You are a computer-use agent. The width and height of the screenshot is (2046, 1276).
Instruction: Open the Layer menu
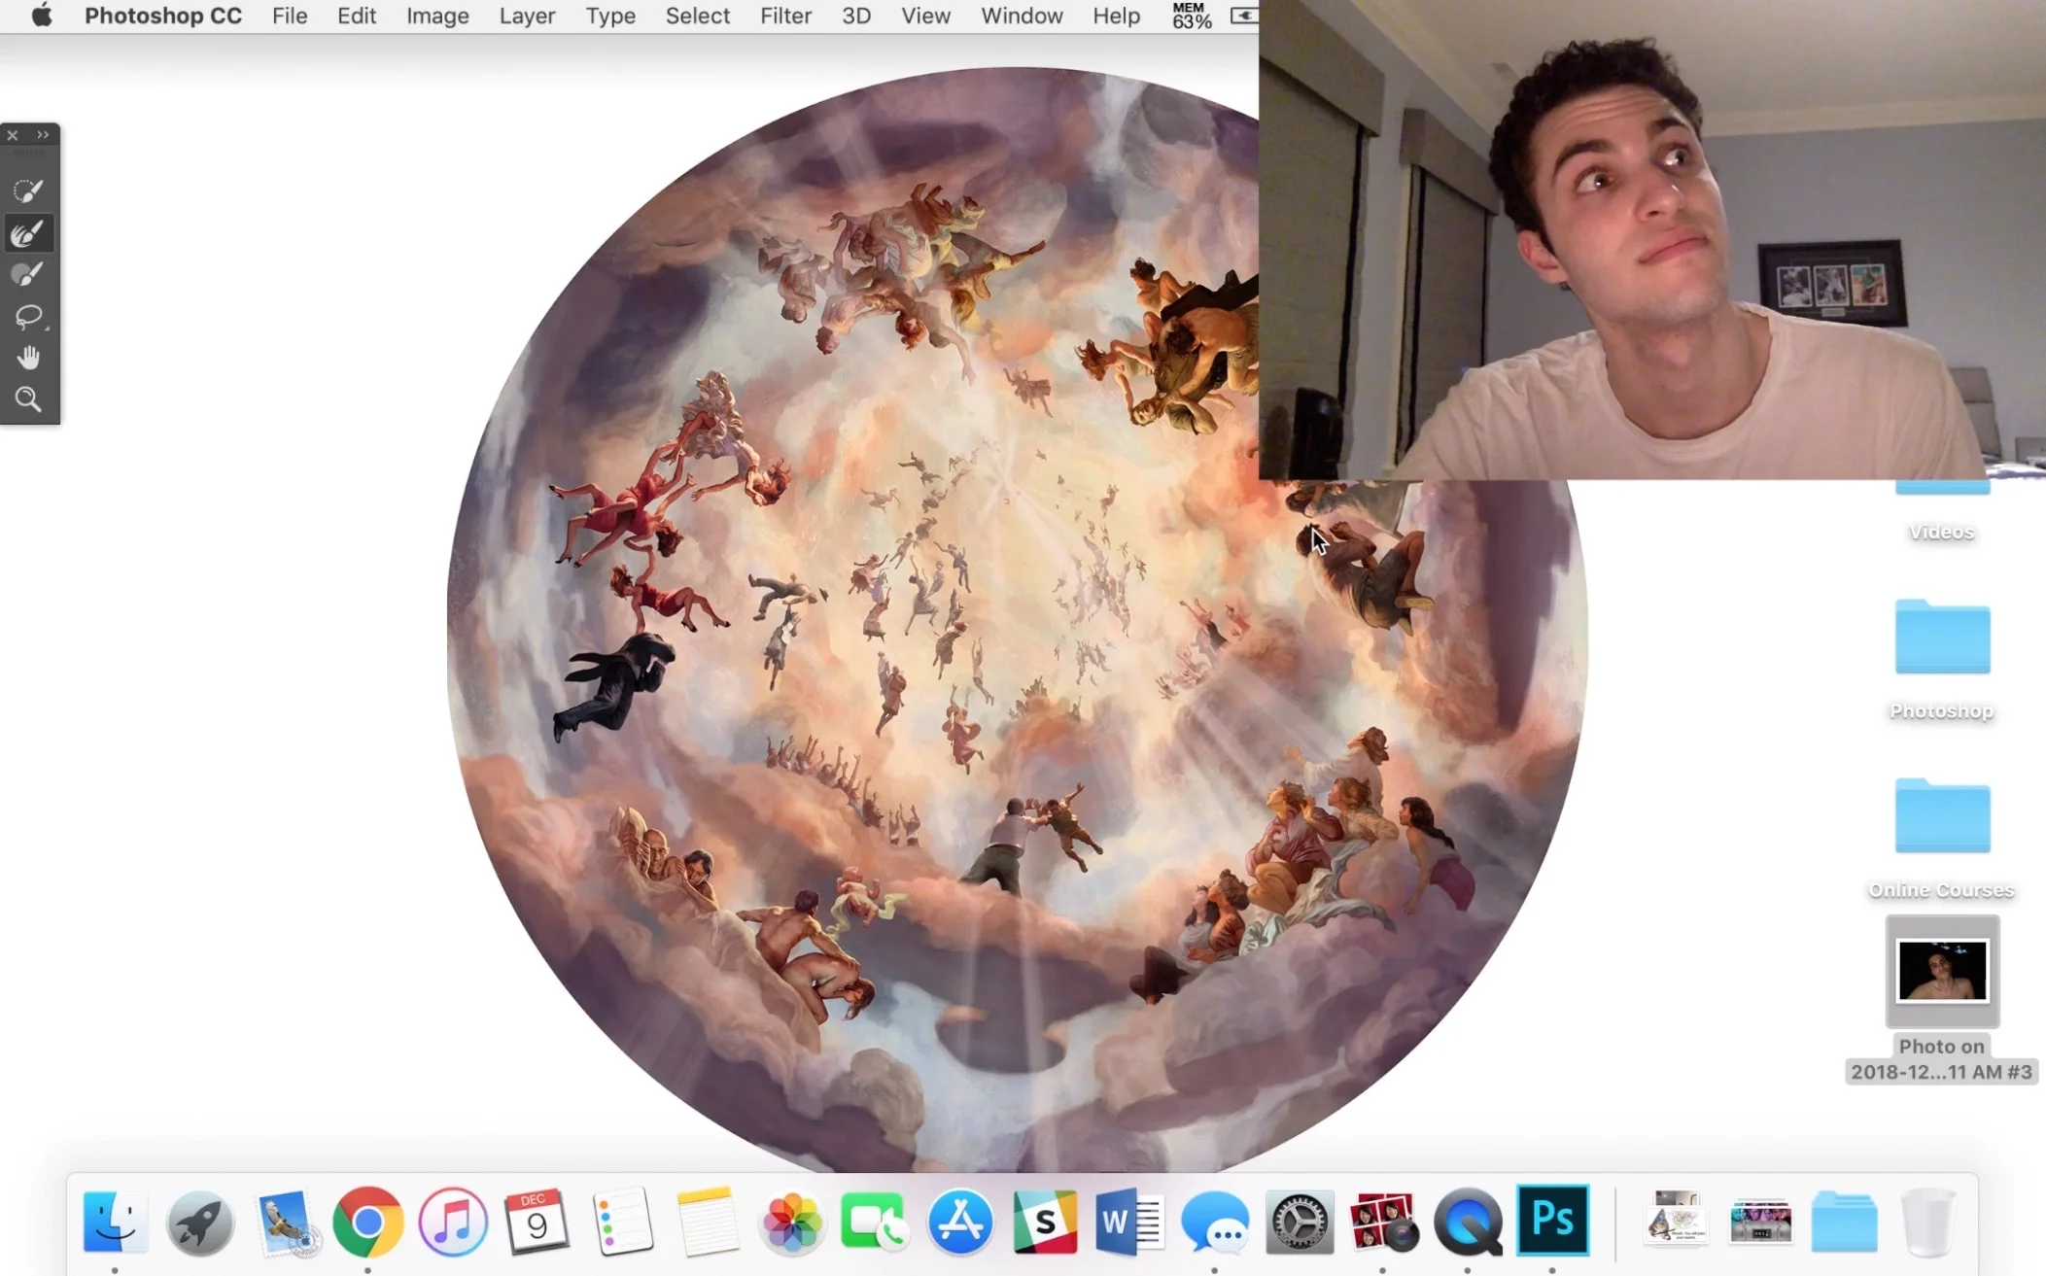click(x=527, y=16)
